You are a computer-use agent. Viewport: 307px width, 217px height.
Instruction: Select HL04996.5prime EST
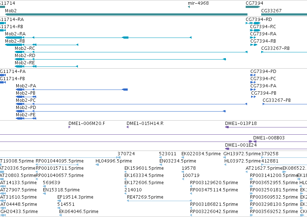point(97,165)
